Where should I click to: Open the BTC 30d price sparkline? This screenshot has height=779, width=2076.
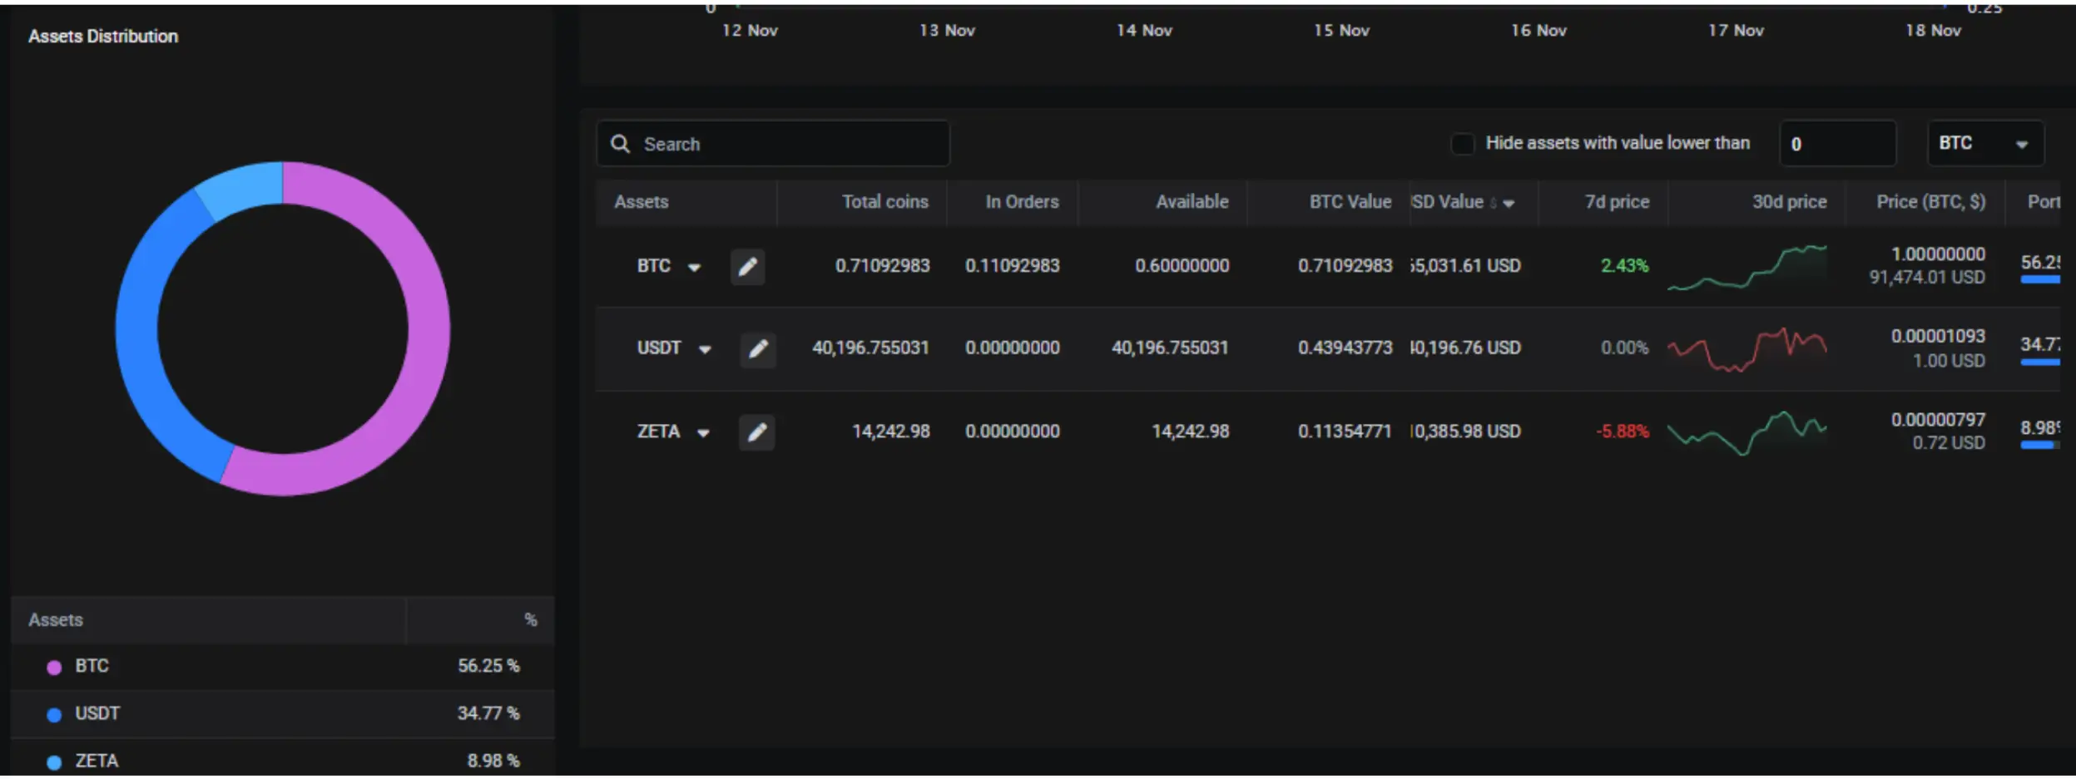coord(1747,268)
